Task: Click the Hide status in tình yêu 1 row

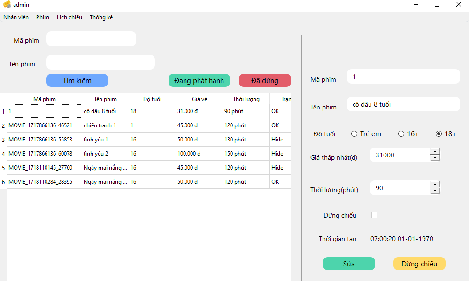Action: [x=280, y=140]
